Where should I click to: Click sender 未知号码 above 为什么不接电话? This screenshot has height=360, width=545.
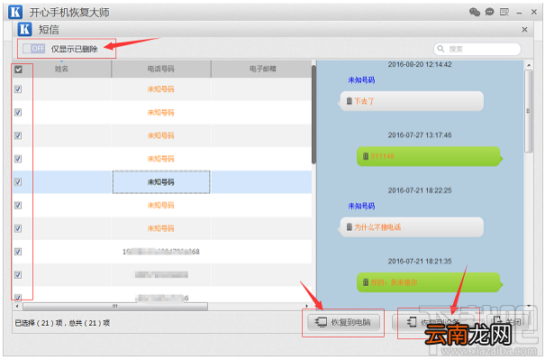361,206
